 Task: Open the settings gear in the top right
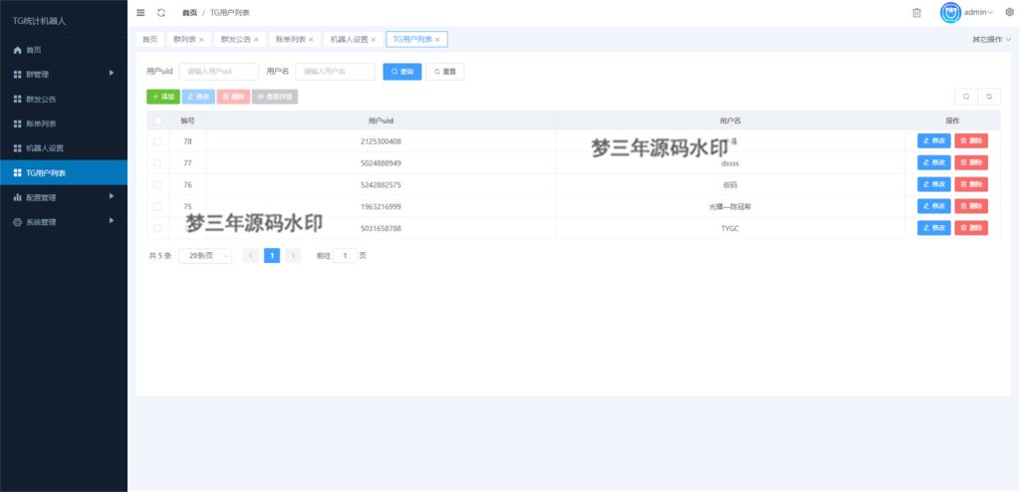[1008, 12]
